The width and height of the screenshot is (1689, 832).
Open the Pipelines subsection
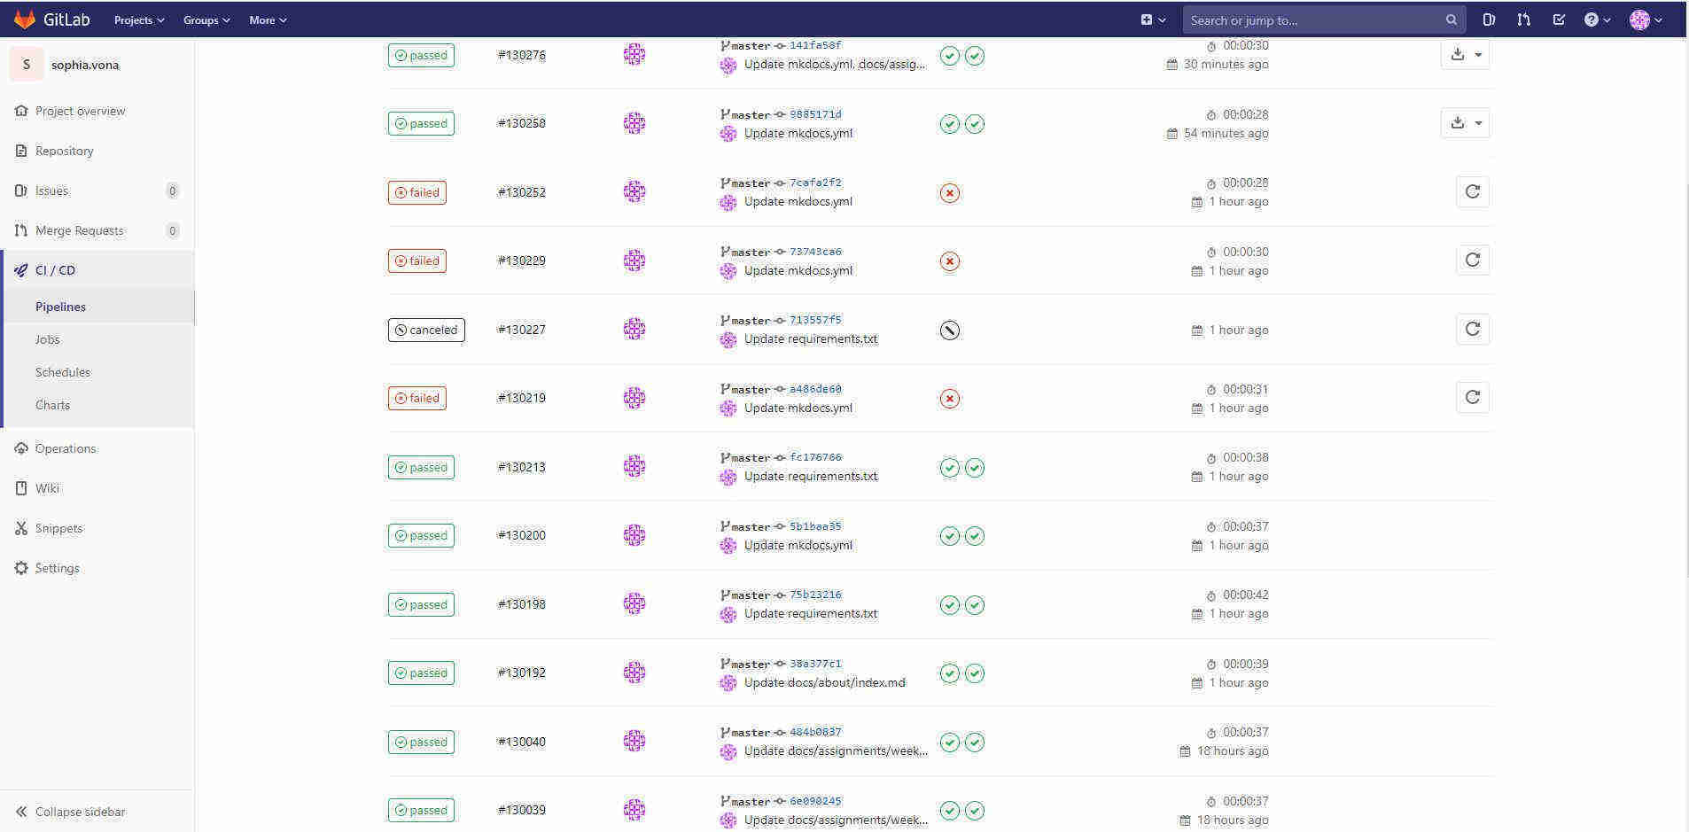60,307
